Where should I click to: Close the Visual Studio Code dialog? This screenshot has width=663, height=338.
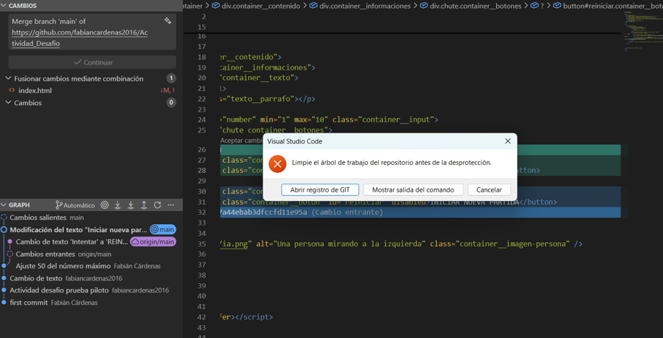coord(508,141)
